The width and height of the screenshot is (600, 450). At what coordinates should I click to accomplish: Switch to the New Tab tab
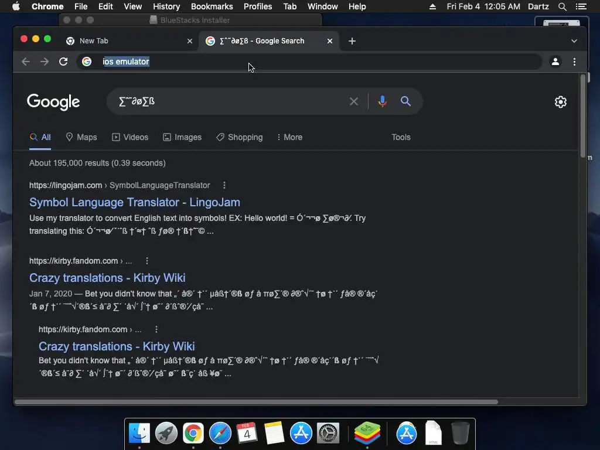coord(129,41)
